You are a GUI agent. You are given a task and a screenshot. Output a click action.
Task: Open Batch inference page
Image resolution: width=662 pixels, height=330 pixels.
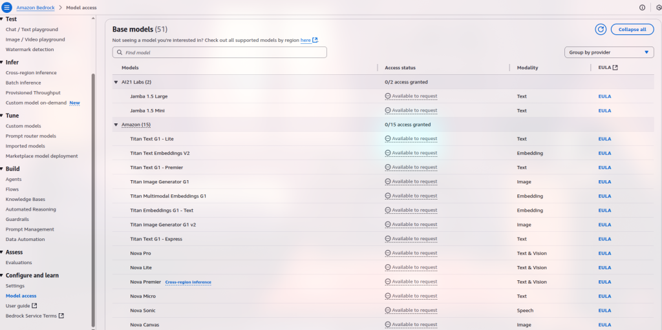coord(23,83)
